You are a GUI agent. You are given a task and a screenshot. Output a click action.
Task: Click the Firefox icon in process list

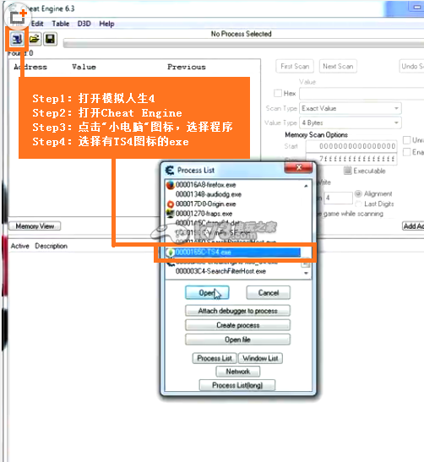[x=171, y=185]
